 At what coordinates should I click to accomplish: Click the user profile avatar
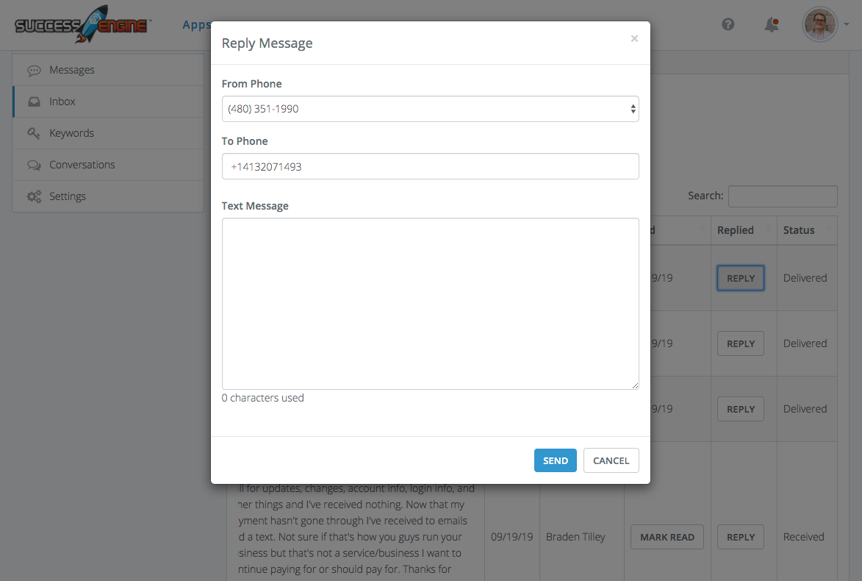(820, 24)
